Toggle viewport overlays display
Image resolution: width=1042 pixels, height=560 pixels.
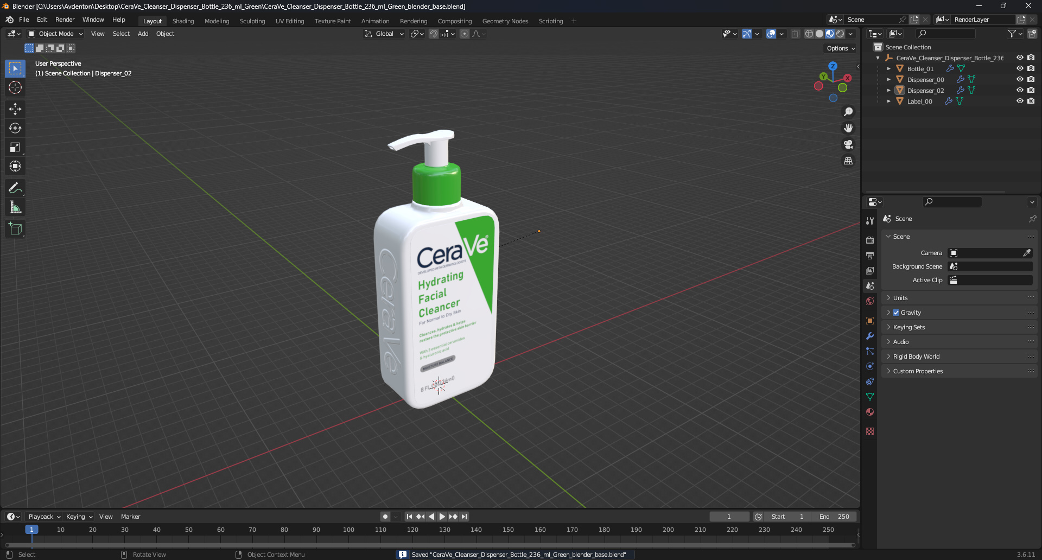point(771,34)
